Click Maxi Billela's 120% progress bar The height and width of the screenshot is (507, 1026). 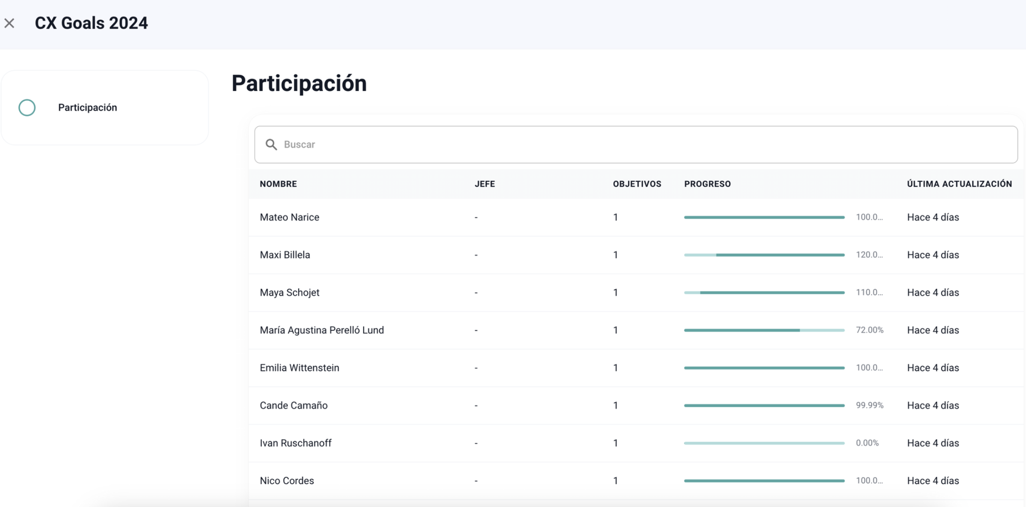[x=764, y=255]
